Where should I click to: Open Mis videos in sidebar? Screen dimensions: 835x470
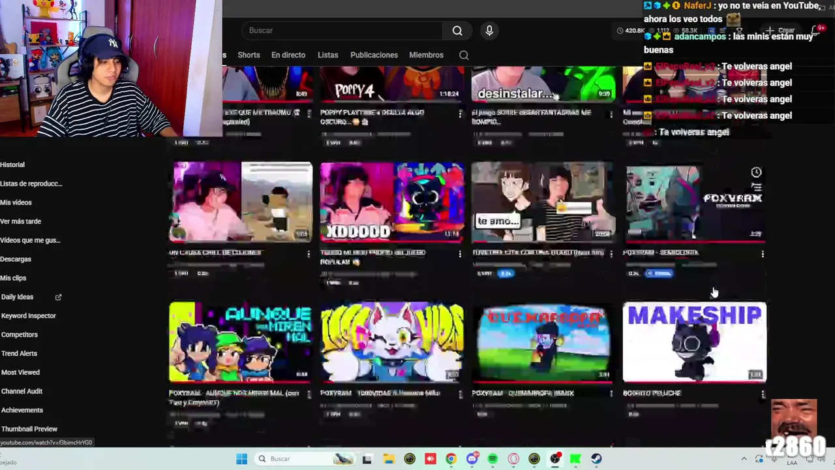[16, 203]
